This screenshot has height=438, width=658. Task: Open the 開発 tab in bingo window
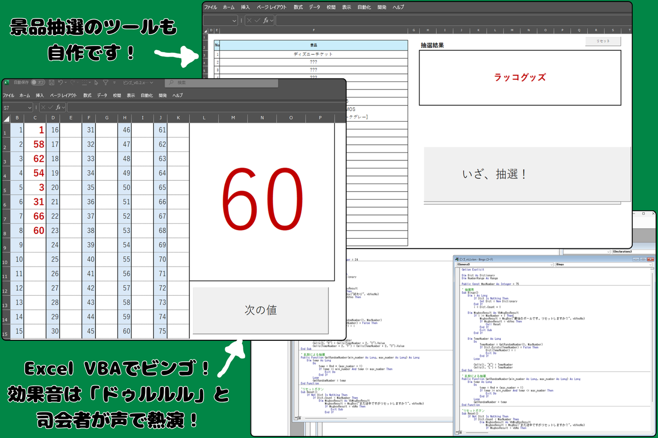[163, 95]
